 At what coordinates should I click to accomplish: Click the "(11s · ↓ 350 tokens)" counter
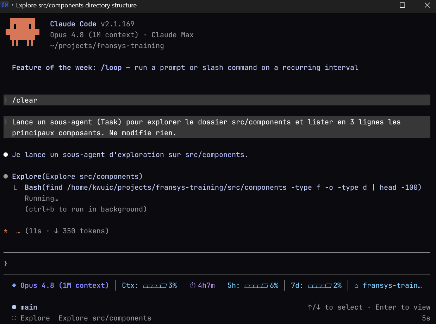pos(67,231)
